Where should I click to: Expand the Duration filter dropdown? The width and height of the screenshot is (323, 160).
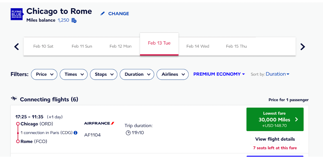tap(137, 74)
